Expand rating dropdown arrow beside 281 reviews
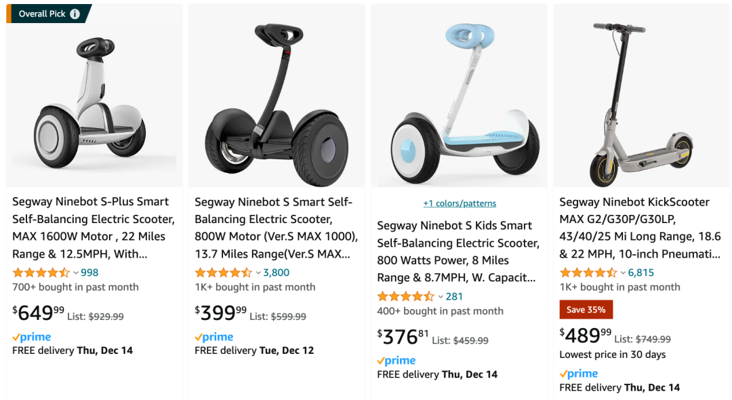The image size is (732, 400). [441, 297]
